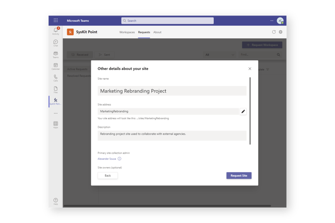Screen dimensions: 335x223
Task: Select the Received requests tab
Action: click(80, 55)
